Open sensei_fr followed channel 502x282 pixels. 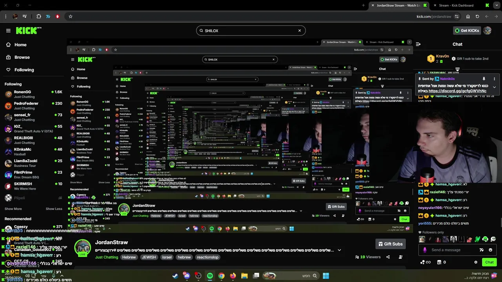(x=33, y=117)
